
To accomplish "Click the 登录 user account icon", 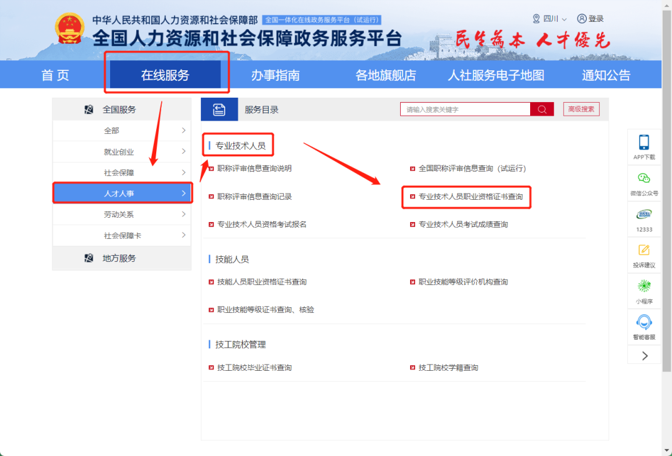I will coord(581,18).
